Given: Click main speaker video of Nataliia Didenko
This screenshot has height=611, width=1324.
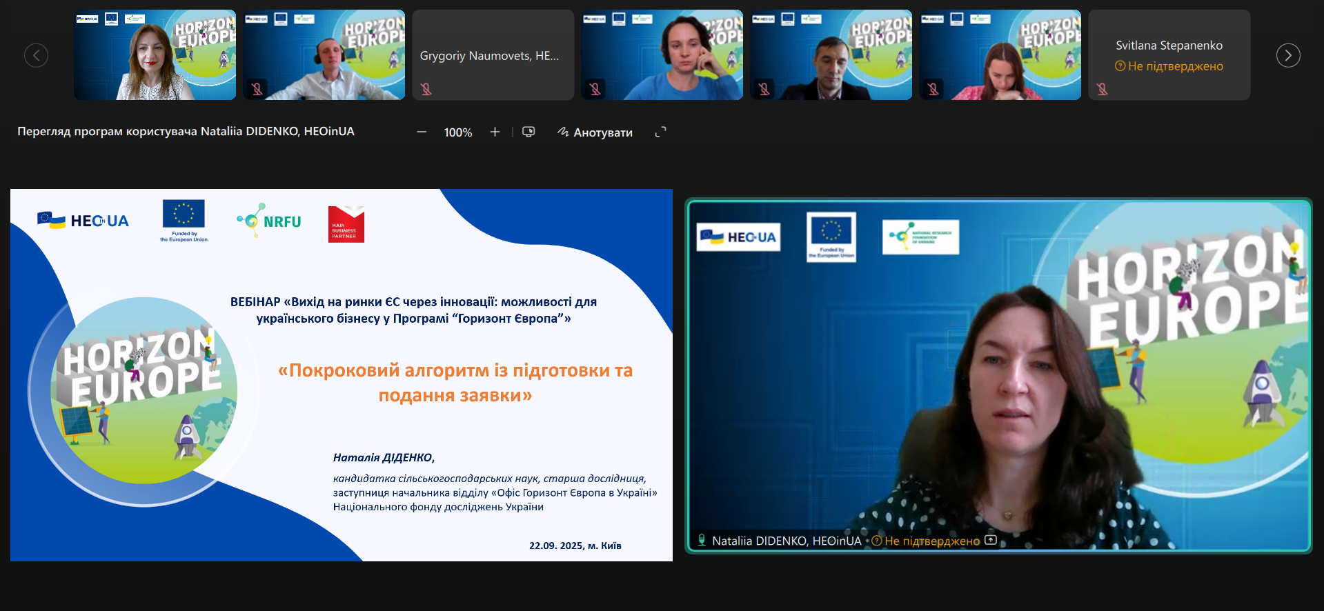Looking at the screenshot, I should click(998, 376).
